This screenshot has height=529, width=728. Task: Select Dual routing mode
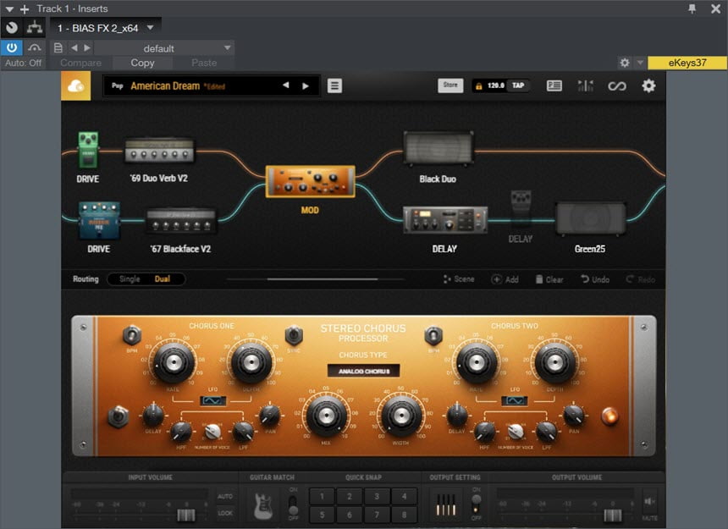click(x=163, y=278)
